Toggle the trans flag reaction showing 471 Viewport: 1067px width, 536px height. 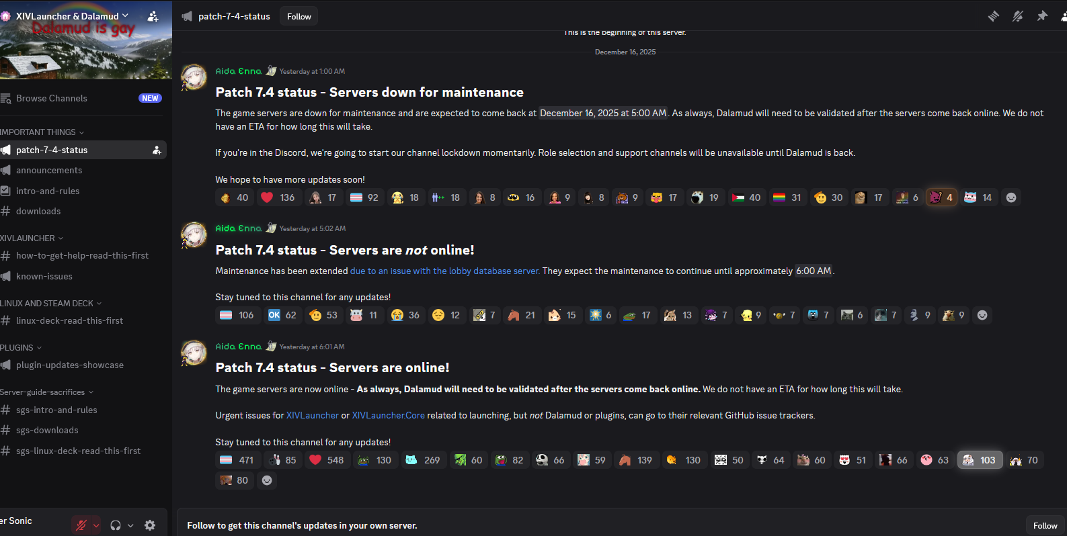237,460
